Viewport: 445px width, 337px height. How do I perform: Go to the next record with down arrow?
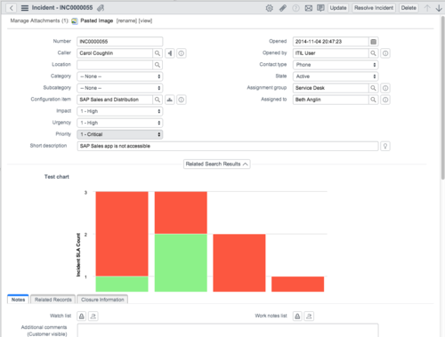(439, 8)
